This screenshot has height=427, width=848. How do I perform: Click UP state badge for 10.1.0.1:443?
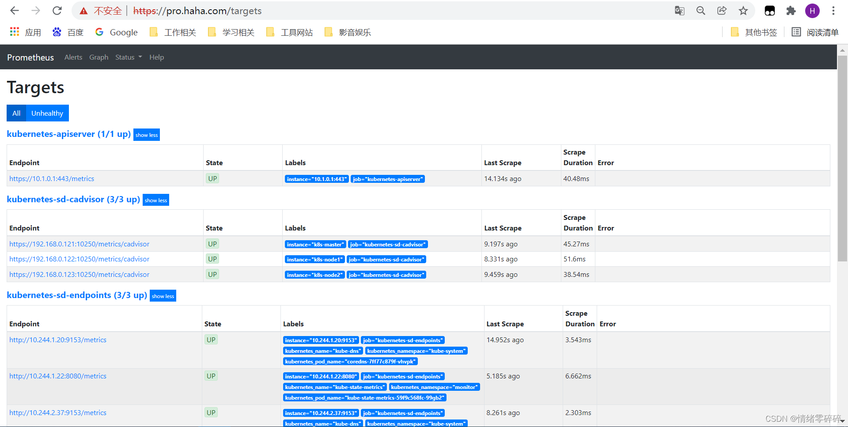pyautogui.click(x=212, y=179)
